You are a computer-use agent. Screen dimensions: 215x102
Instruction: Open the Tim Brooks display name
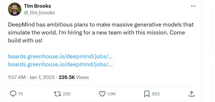coord(38,6)
